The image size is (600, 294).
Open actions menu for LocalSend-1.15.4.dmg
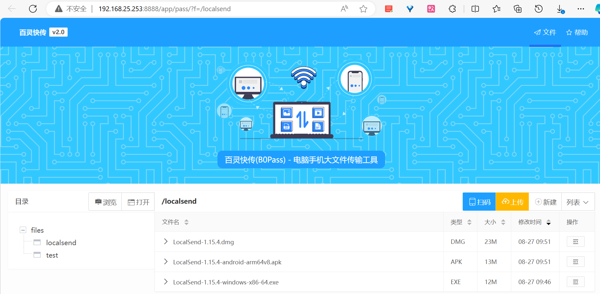coord(575,242)
